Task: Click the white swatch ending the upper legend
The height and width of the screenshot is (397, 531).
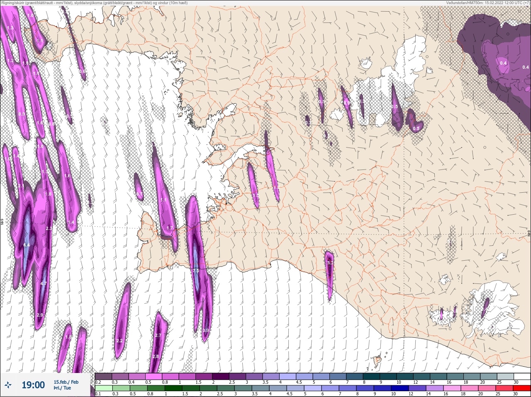Action: (521, 376)
